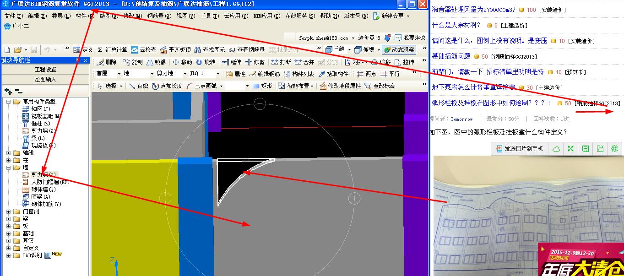The width and height of the screenshot is (624, 276).
Task: Click 编辑钢筋 edit rebar
Action: pyautogui.click(x=265, y=74)
